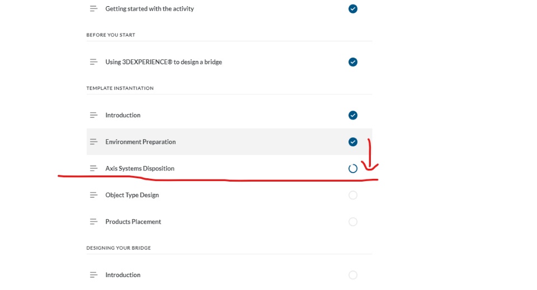Click list icon beside Using 3DEXPERIENCE to design a bridge
The image size is (537, 290).
pos(94,62)
